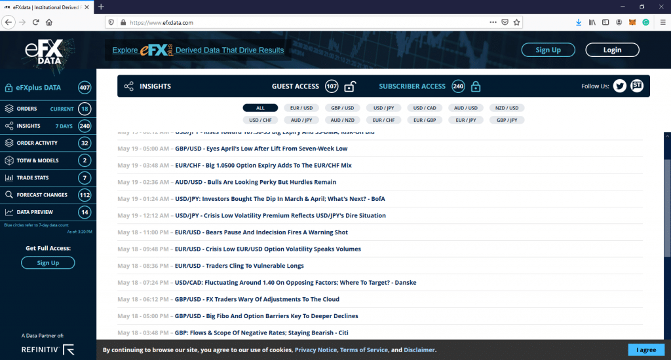Filter insights by GBP / JPY
This screenshot has width=671, height=360.
pos(507,120)
